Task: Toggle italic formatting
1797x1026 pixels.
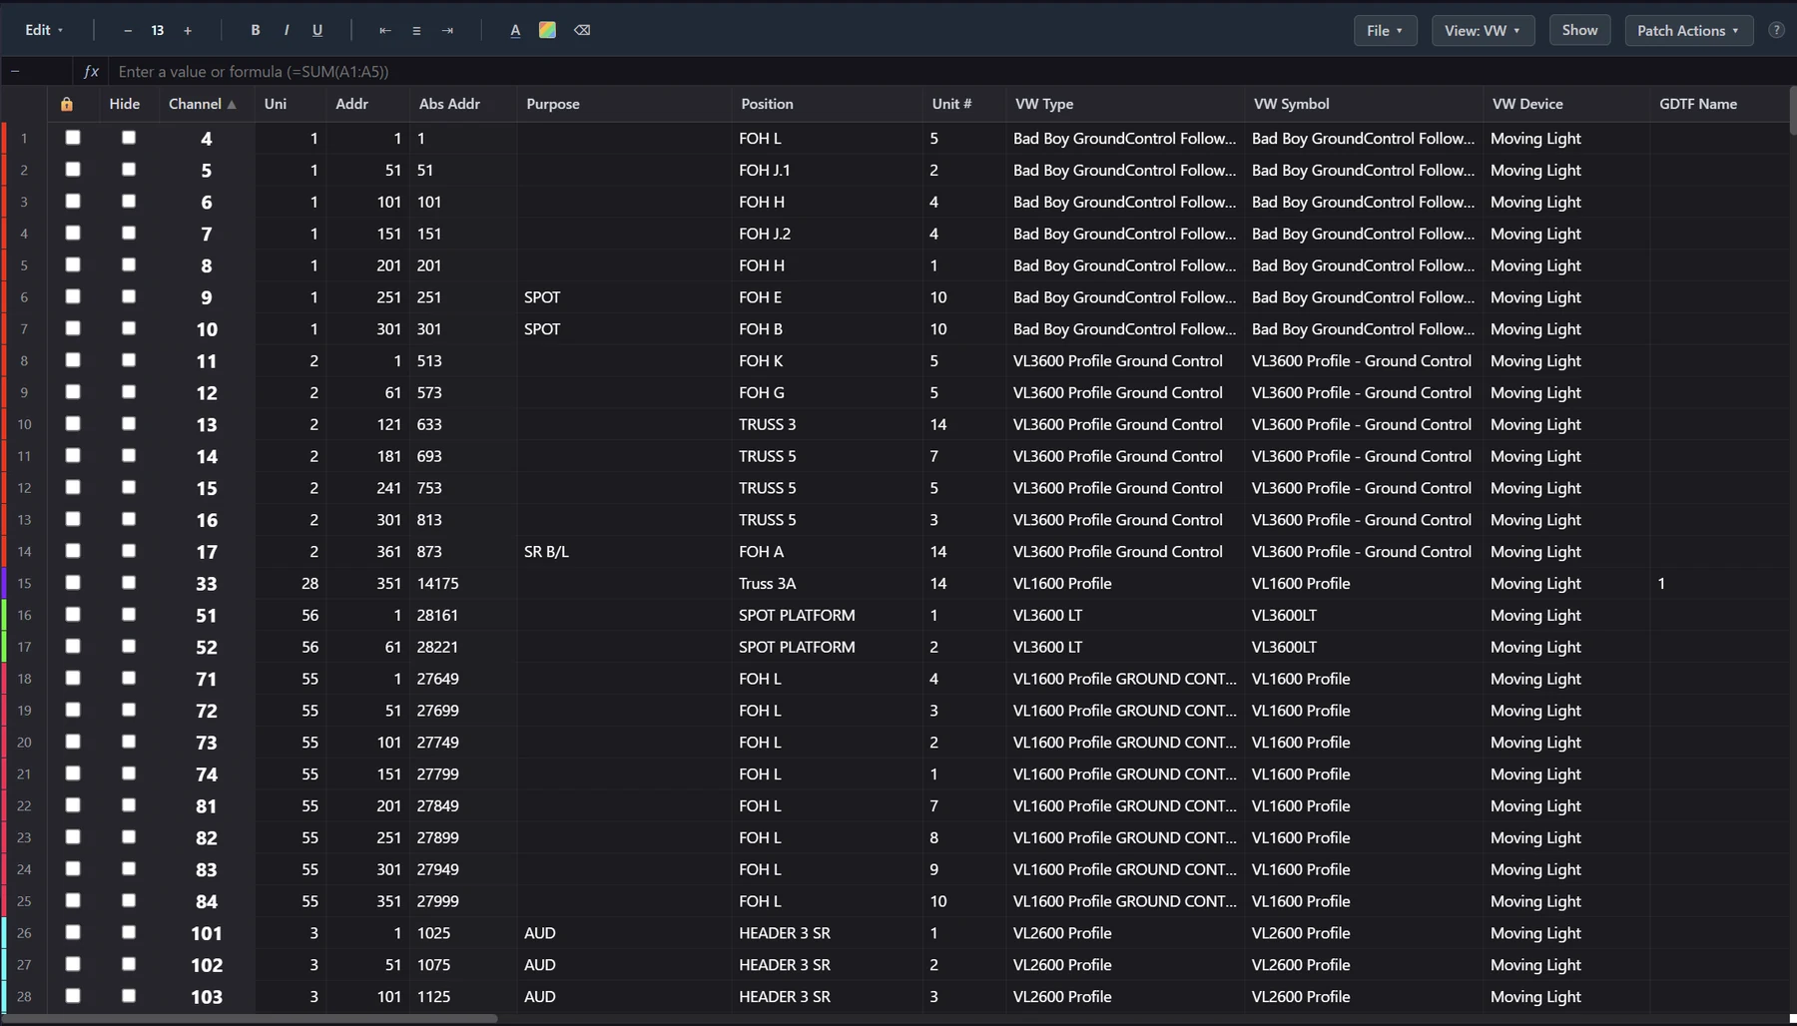Action: (287, 30)
